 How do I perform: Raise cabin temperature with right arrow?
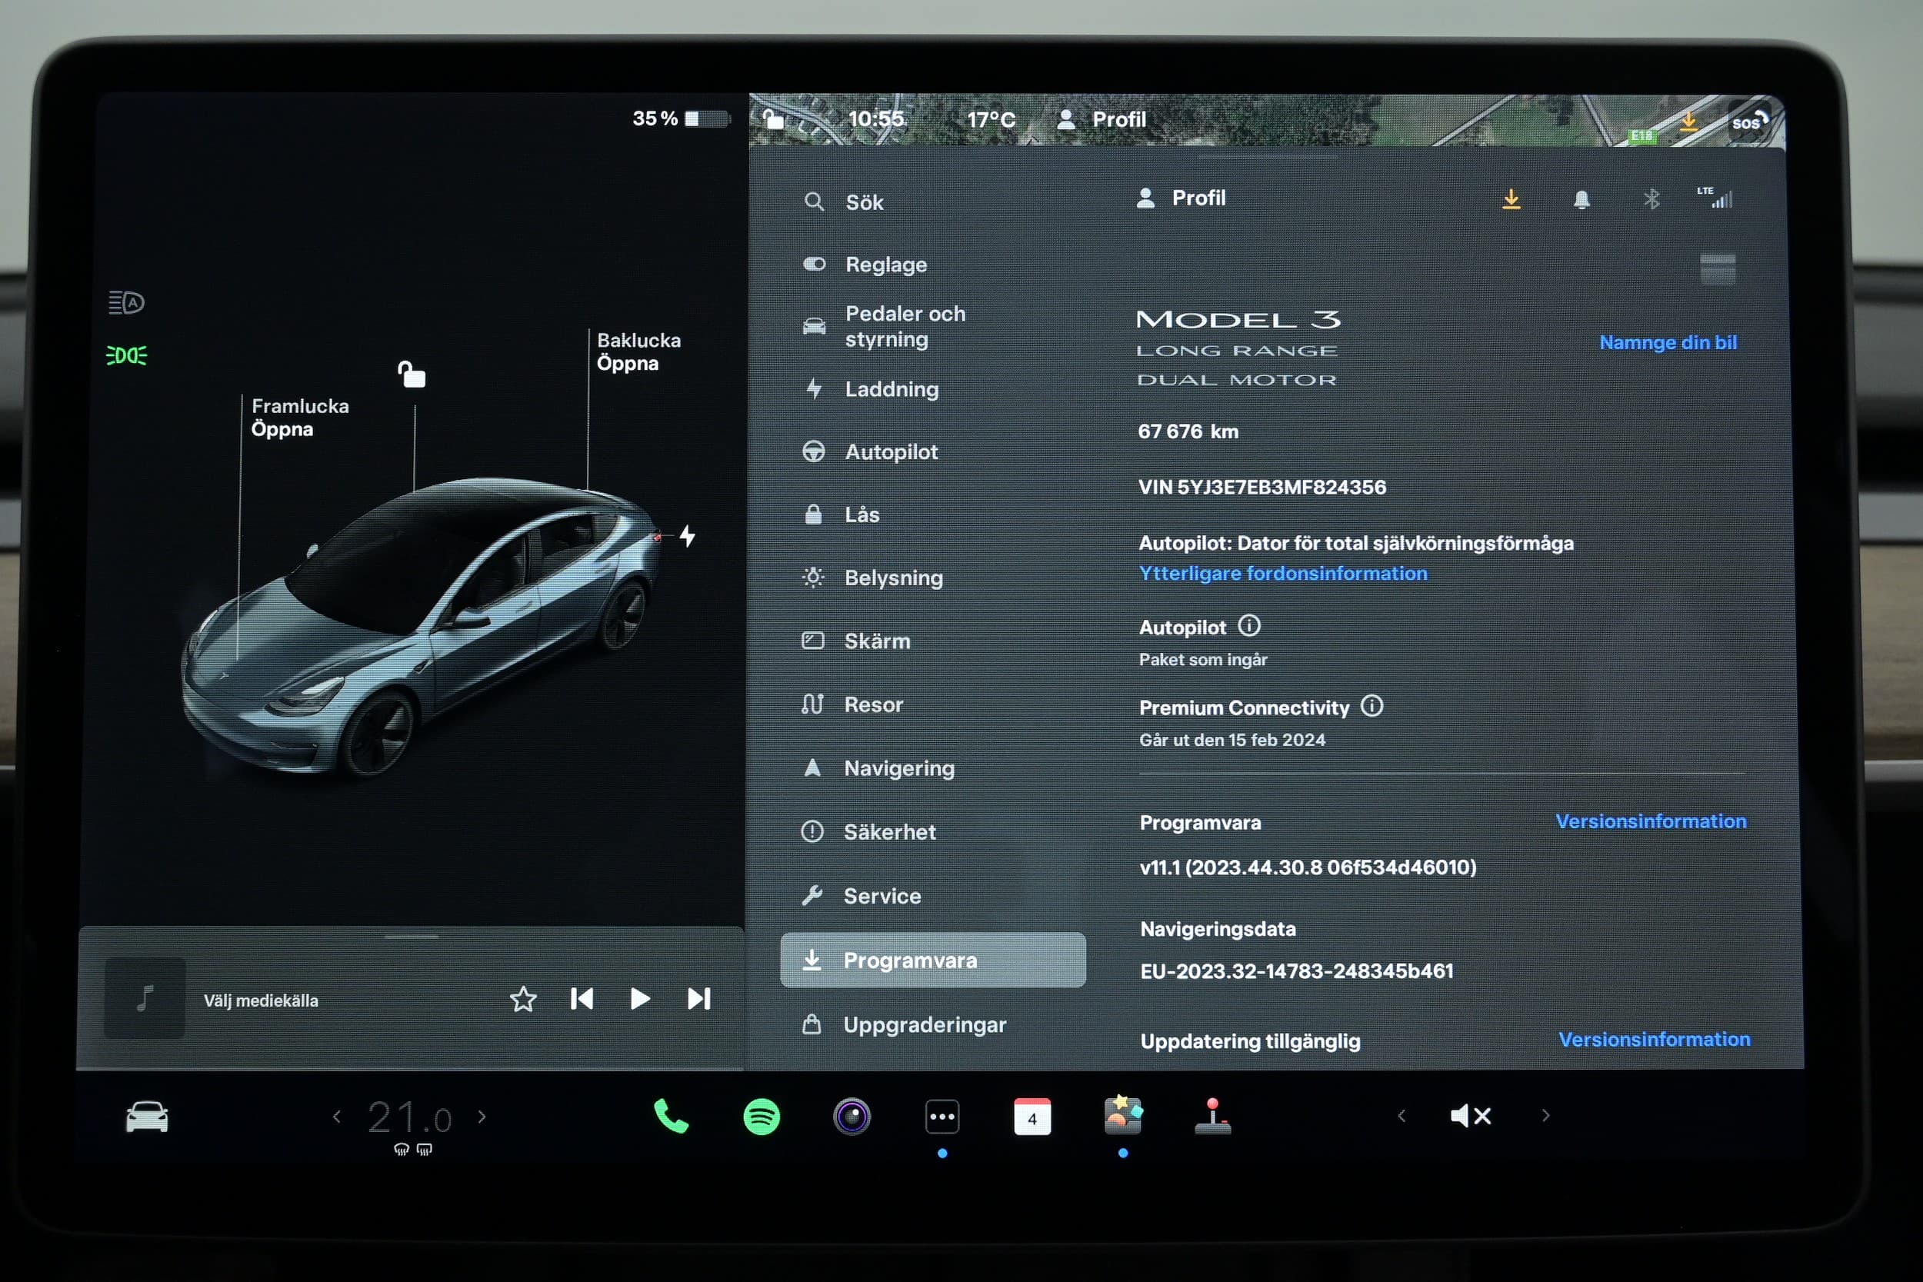(482, 1116)
